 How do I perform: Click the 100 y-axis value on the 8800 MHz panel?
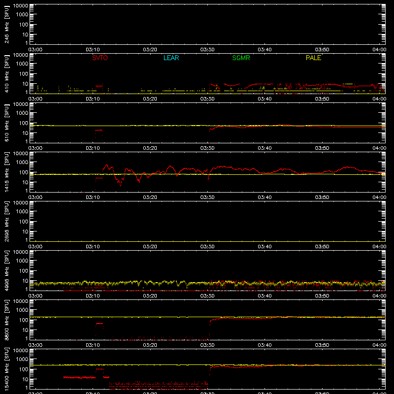tap(24, 320)
